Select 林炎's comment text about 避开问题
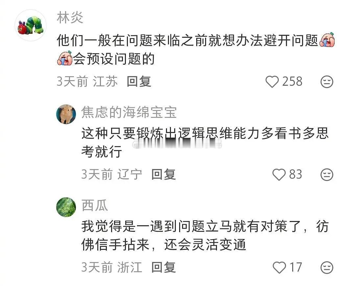 coord(196,50)
